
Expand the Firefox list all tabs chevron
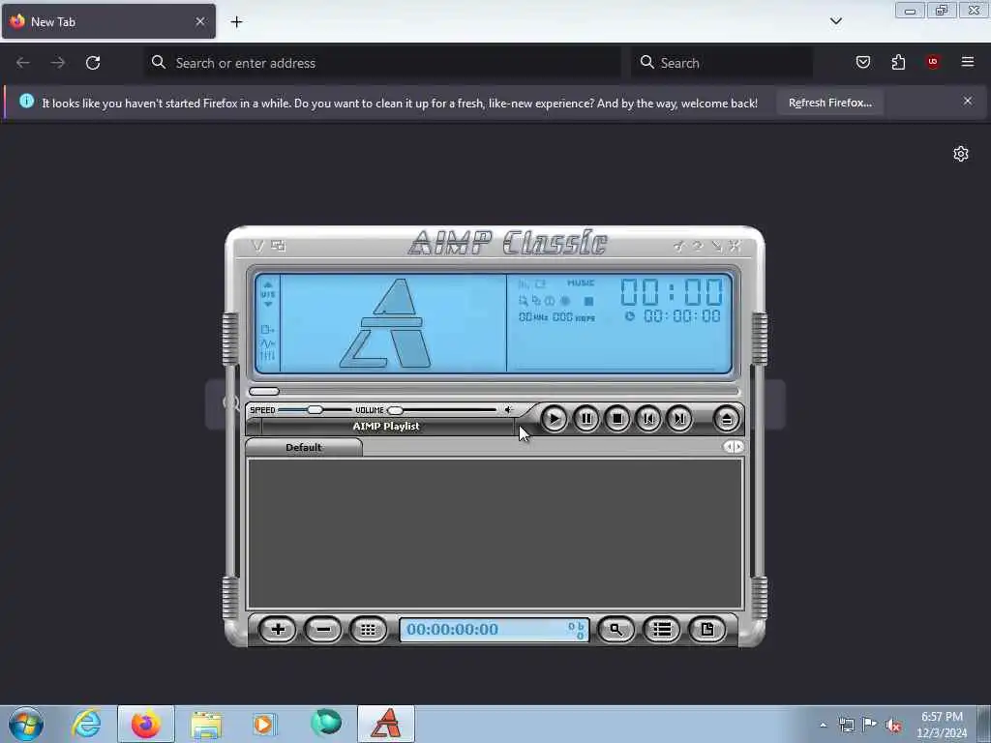pos(836,21)
